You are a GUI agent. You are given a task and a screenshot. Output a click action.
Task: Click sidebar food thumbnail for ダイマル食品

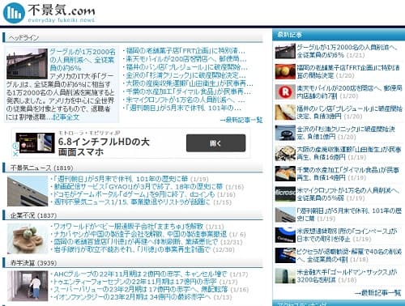[285, 174]
